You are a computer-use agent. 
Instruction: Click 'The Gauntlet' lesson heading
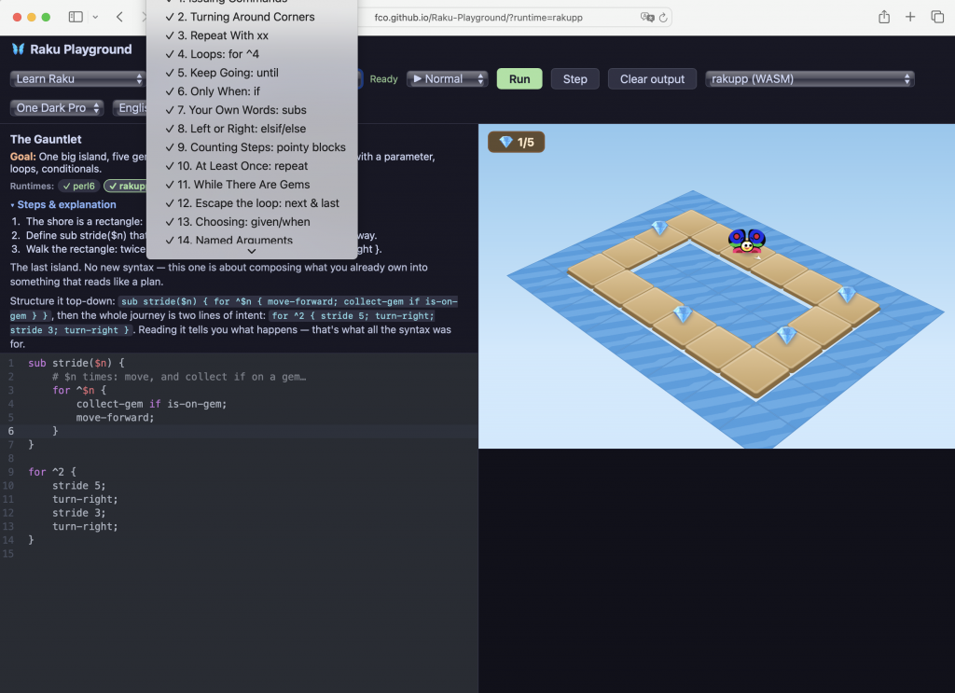46,140
